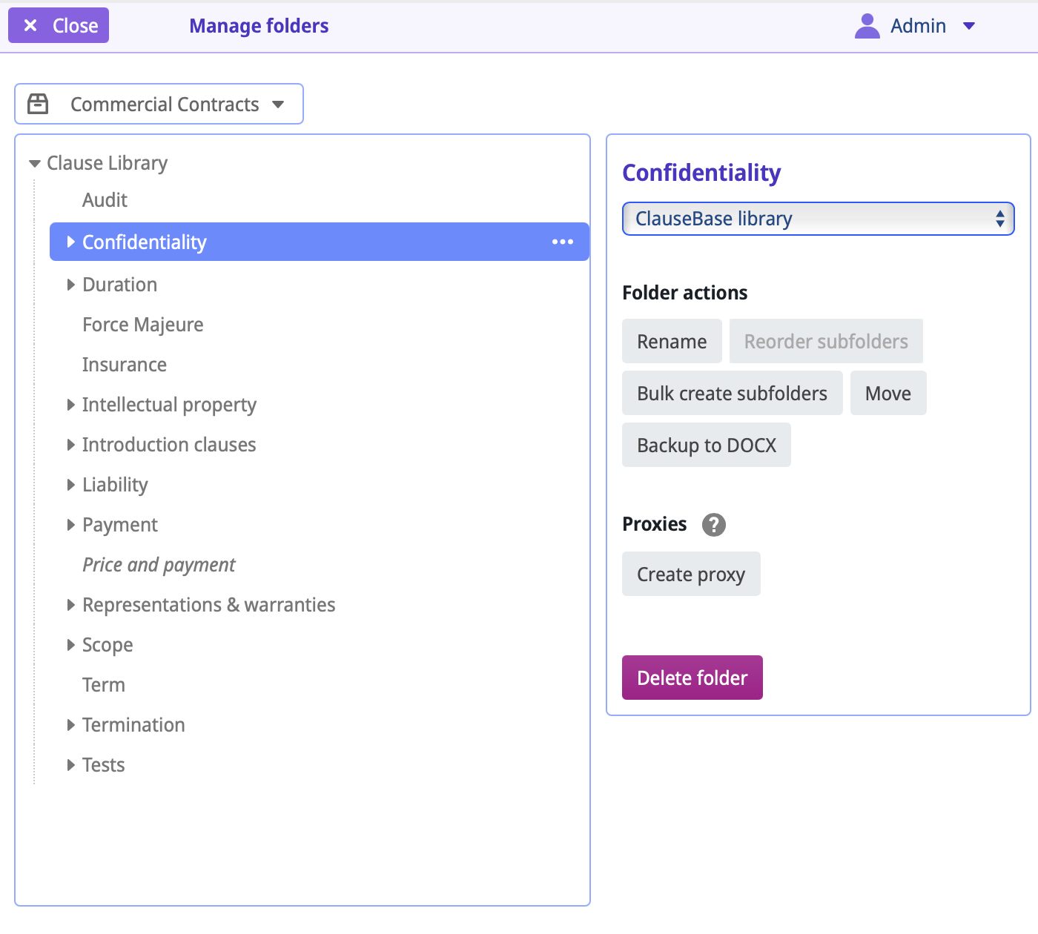The height and width of the screenshot is (934, 1038).
Task: Expand the Duration folder
Action: [71, 285]
